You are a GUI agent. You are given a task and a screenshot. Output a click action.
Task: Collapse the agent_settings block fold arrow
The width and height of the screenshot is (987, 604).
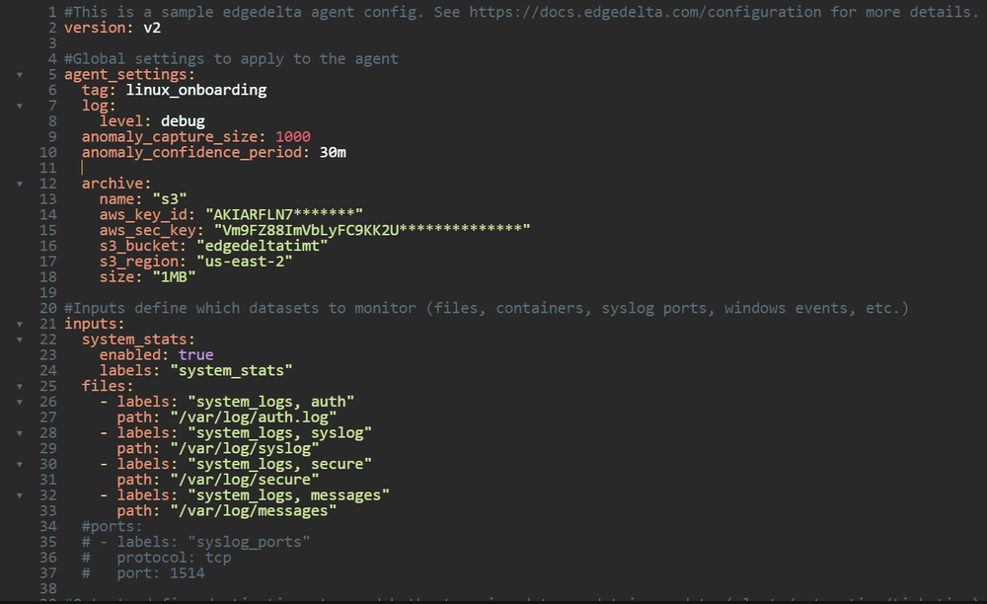coord(20,75)
